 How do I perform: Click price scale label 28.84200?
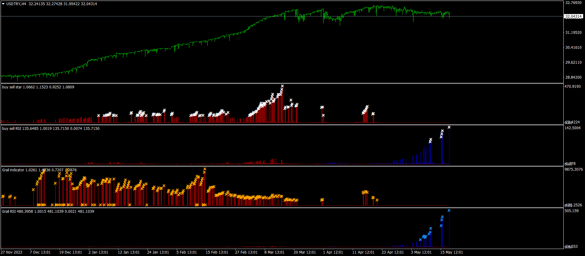click(x=573, y=77)
